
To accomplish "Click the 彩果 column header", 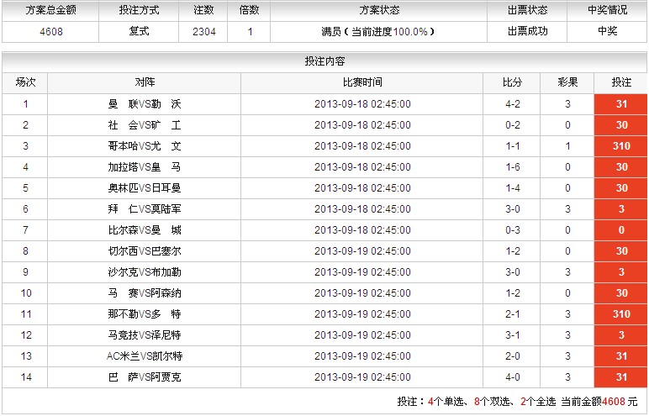I will 567,82.
